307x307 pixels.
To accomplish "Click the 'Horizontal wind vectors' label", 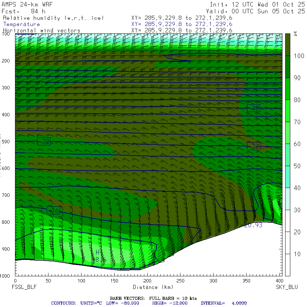I will 42,31.
